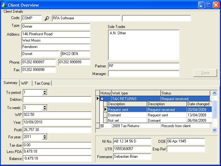Click the Type field showing Owner

click(x=56, y=26)
